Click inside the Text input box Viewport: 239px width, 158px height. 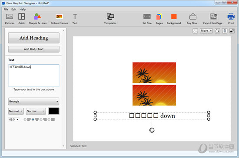(x=34, y=76)
